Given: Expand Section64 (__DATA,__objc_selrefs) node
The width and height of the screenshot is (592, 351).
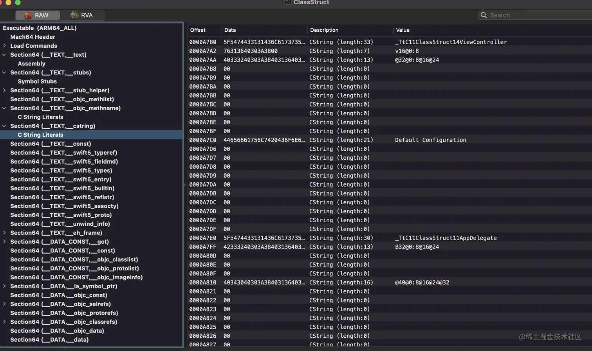Looking at the screenshot, I should click(x=4, y=304).
